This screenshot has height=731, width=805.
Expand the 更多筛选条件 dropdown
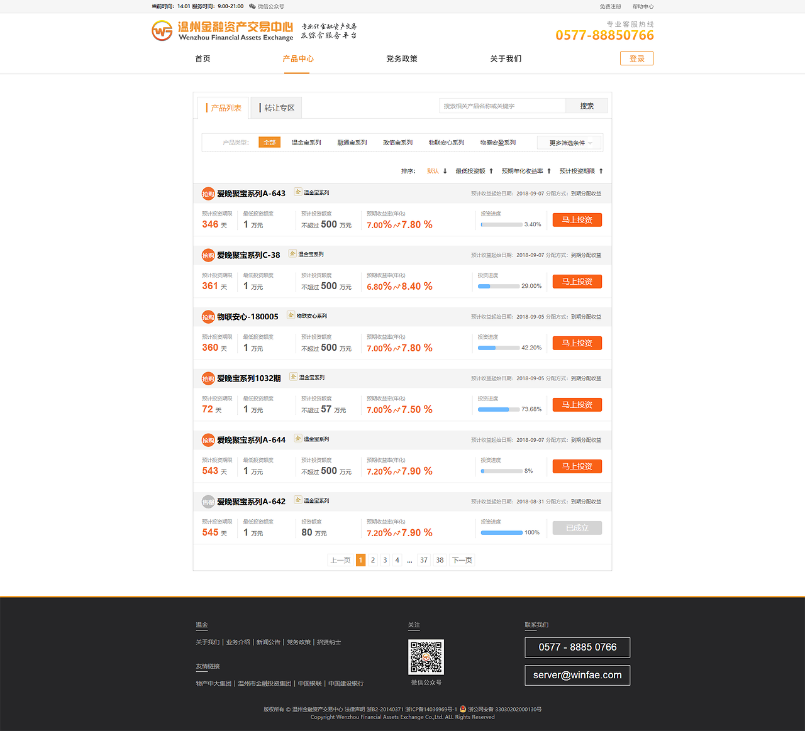click(570, 143)
